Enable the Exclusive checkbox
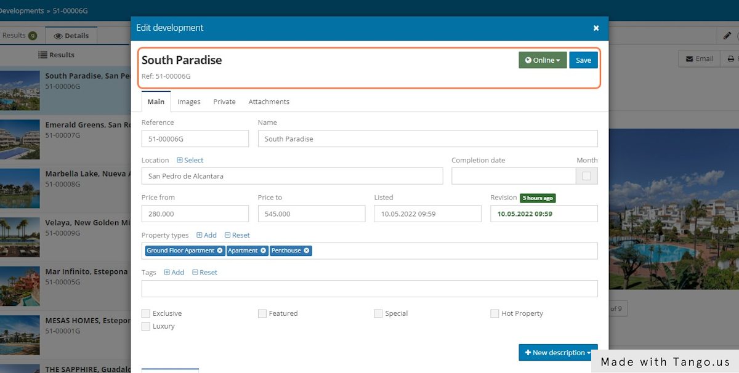This screenshot has width=739, height=373. point(146,313)
